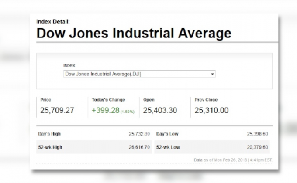Image resolution: width=297 pixels, height=183 pixels.
Task: Click the Price value 25,709.27
Action: [57, 110]
